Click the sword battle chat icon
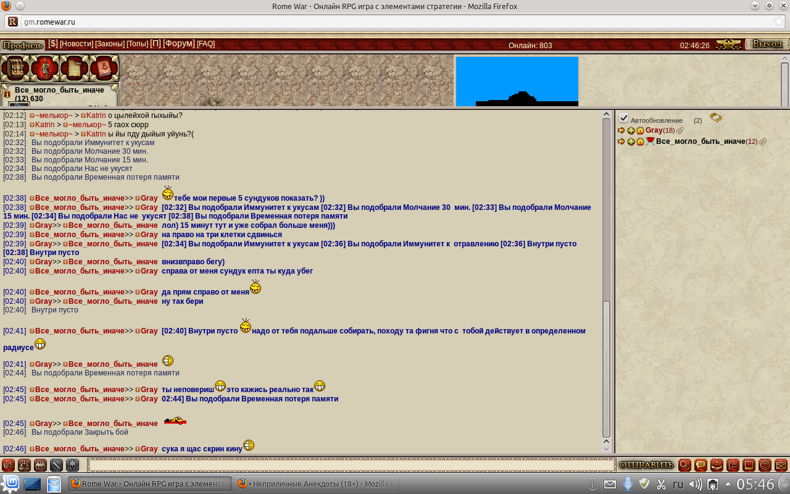 57,465
